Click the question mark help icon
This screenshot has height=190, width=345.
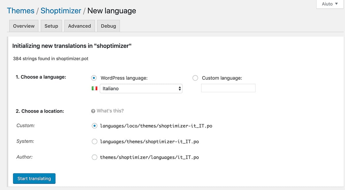pos(93,111)
